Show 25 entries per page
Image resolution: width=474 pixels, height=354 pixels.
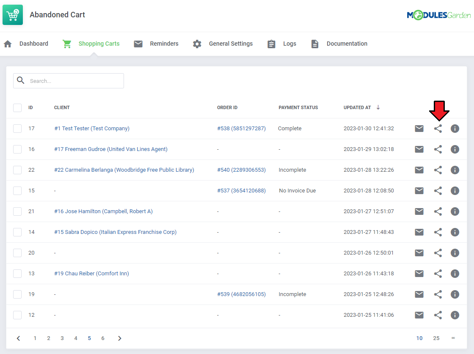(x=436, y=338)
